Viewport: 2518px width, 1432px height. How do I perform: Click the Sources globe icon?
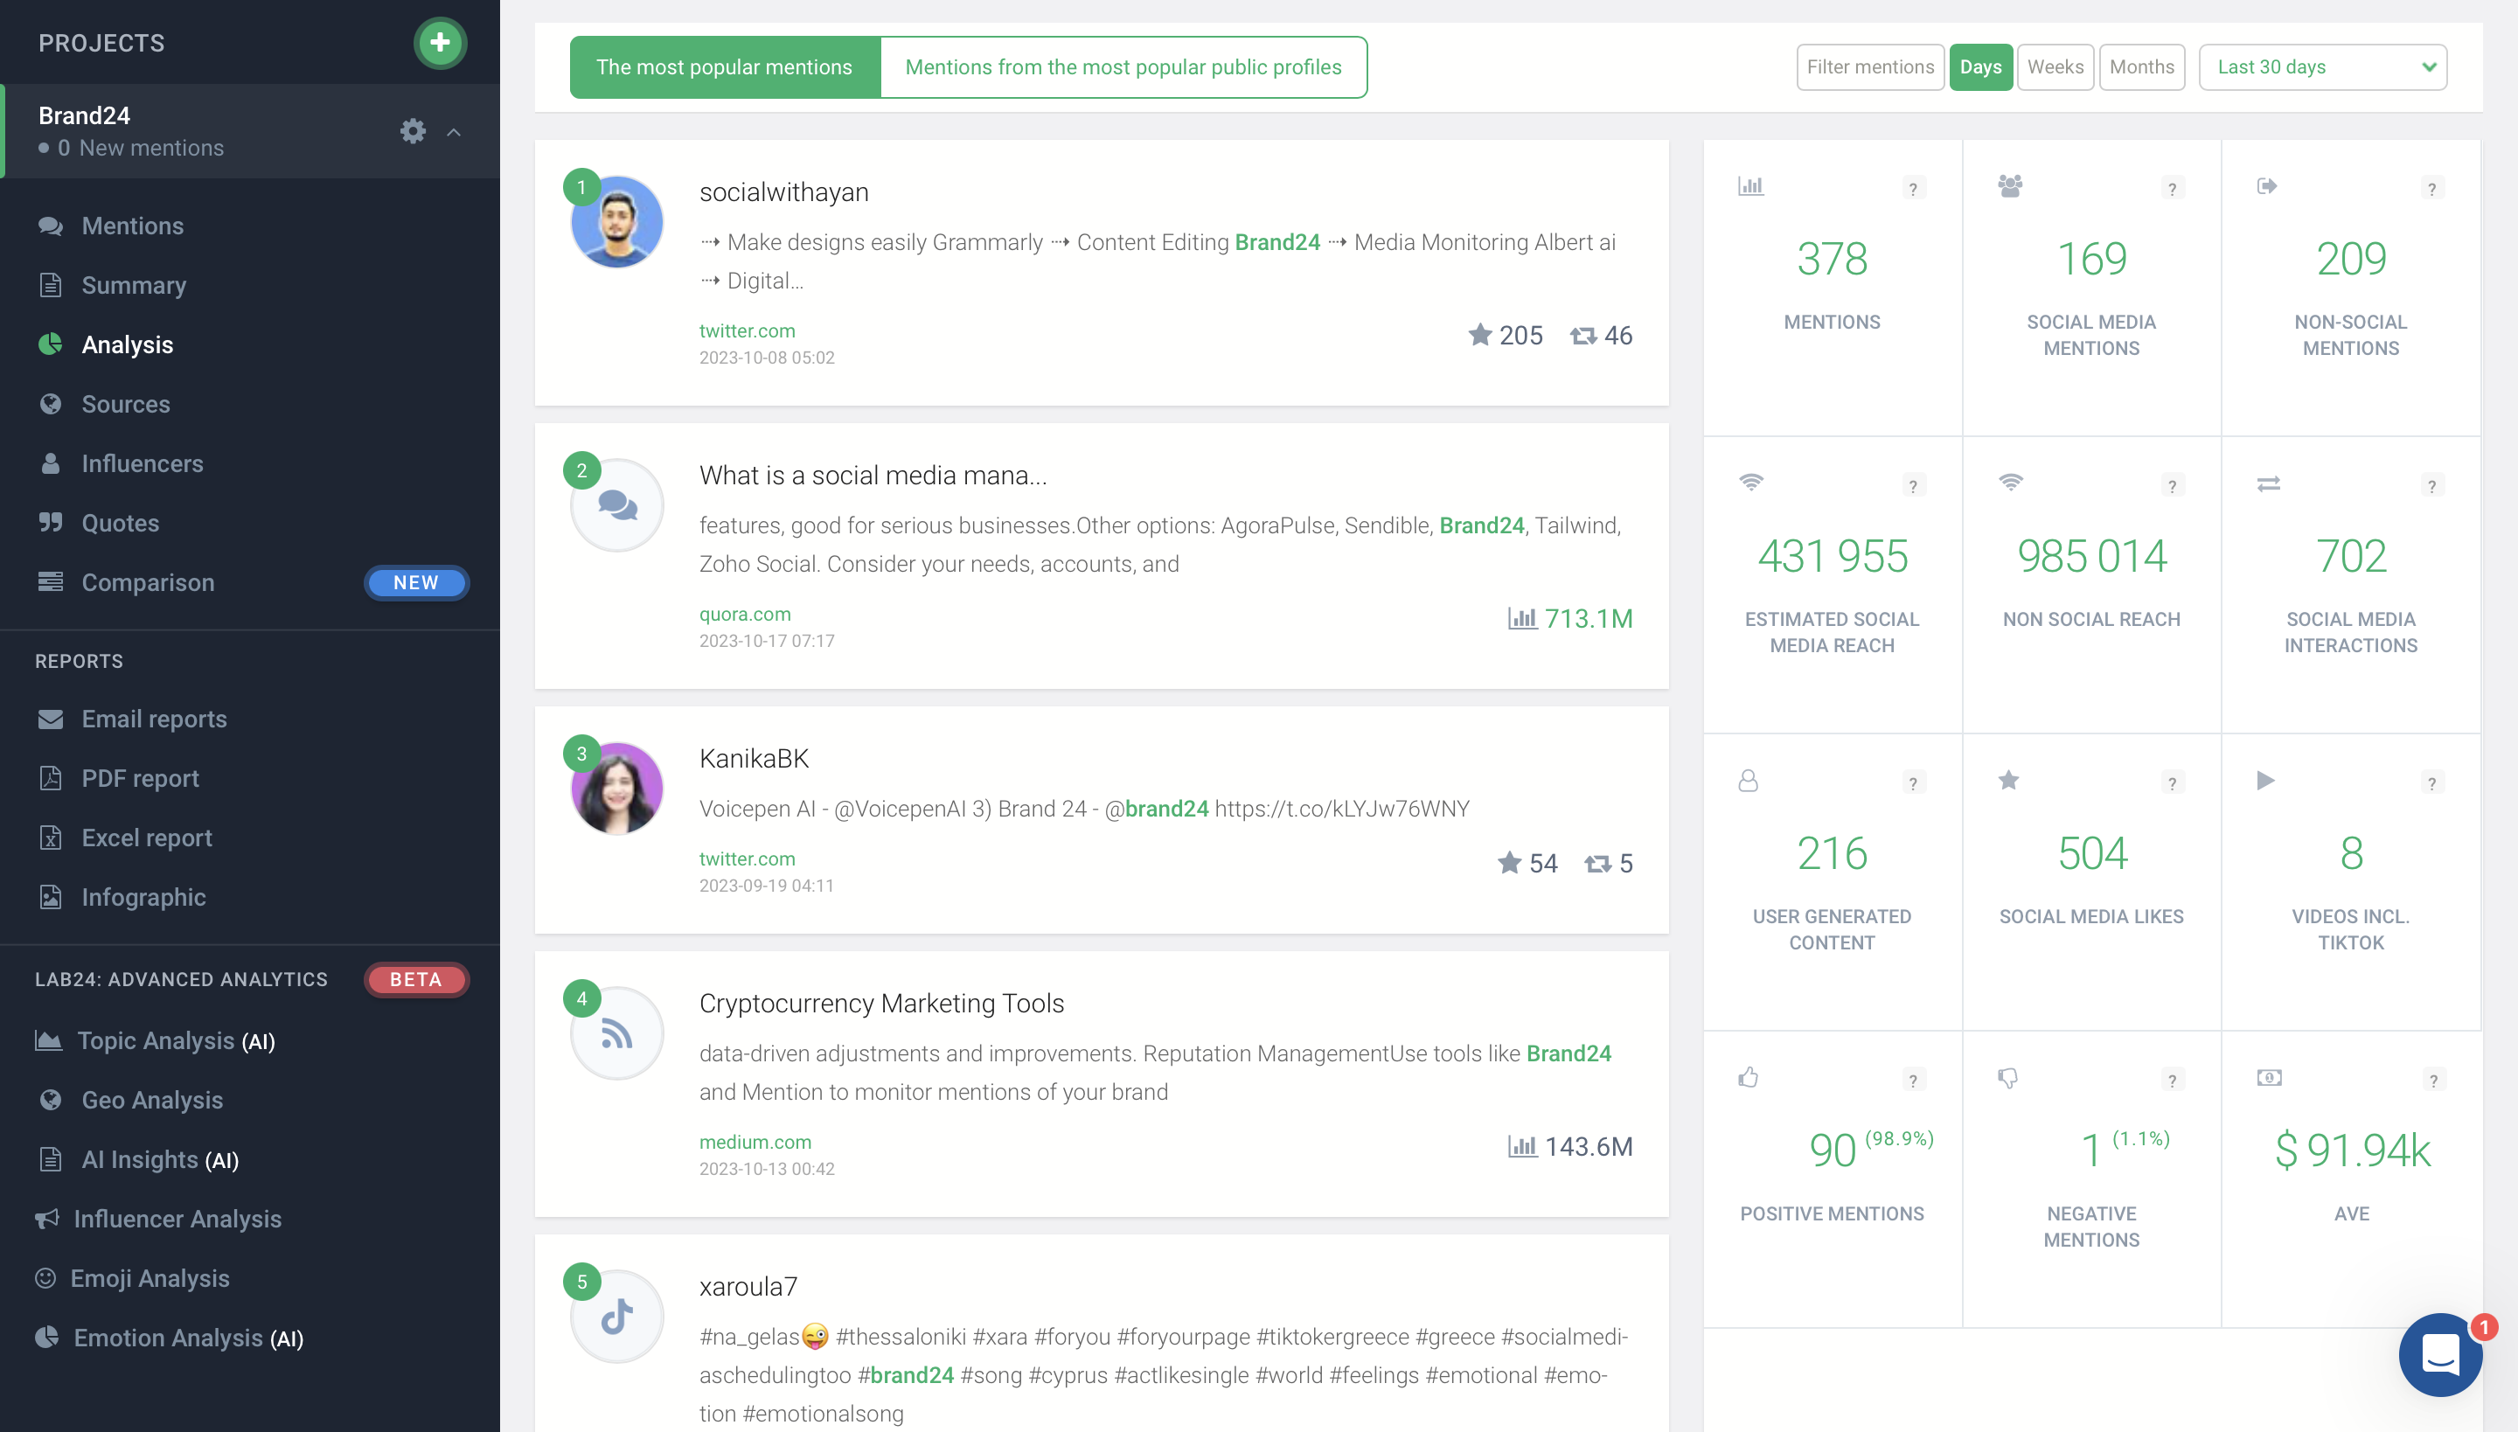(50, 404)
